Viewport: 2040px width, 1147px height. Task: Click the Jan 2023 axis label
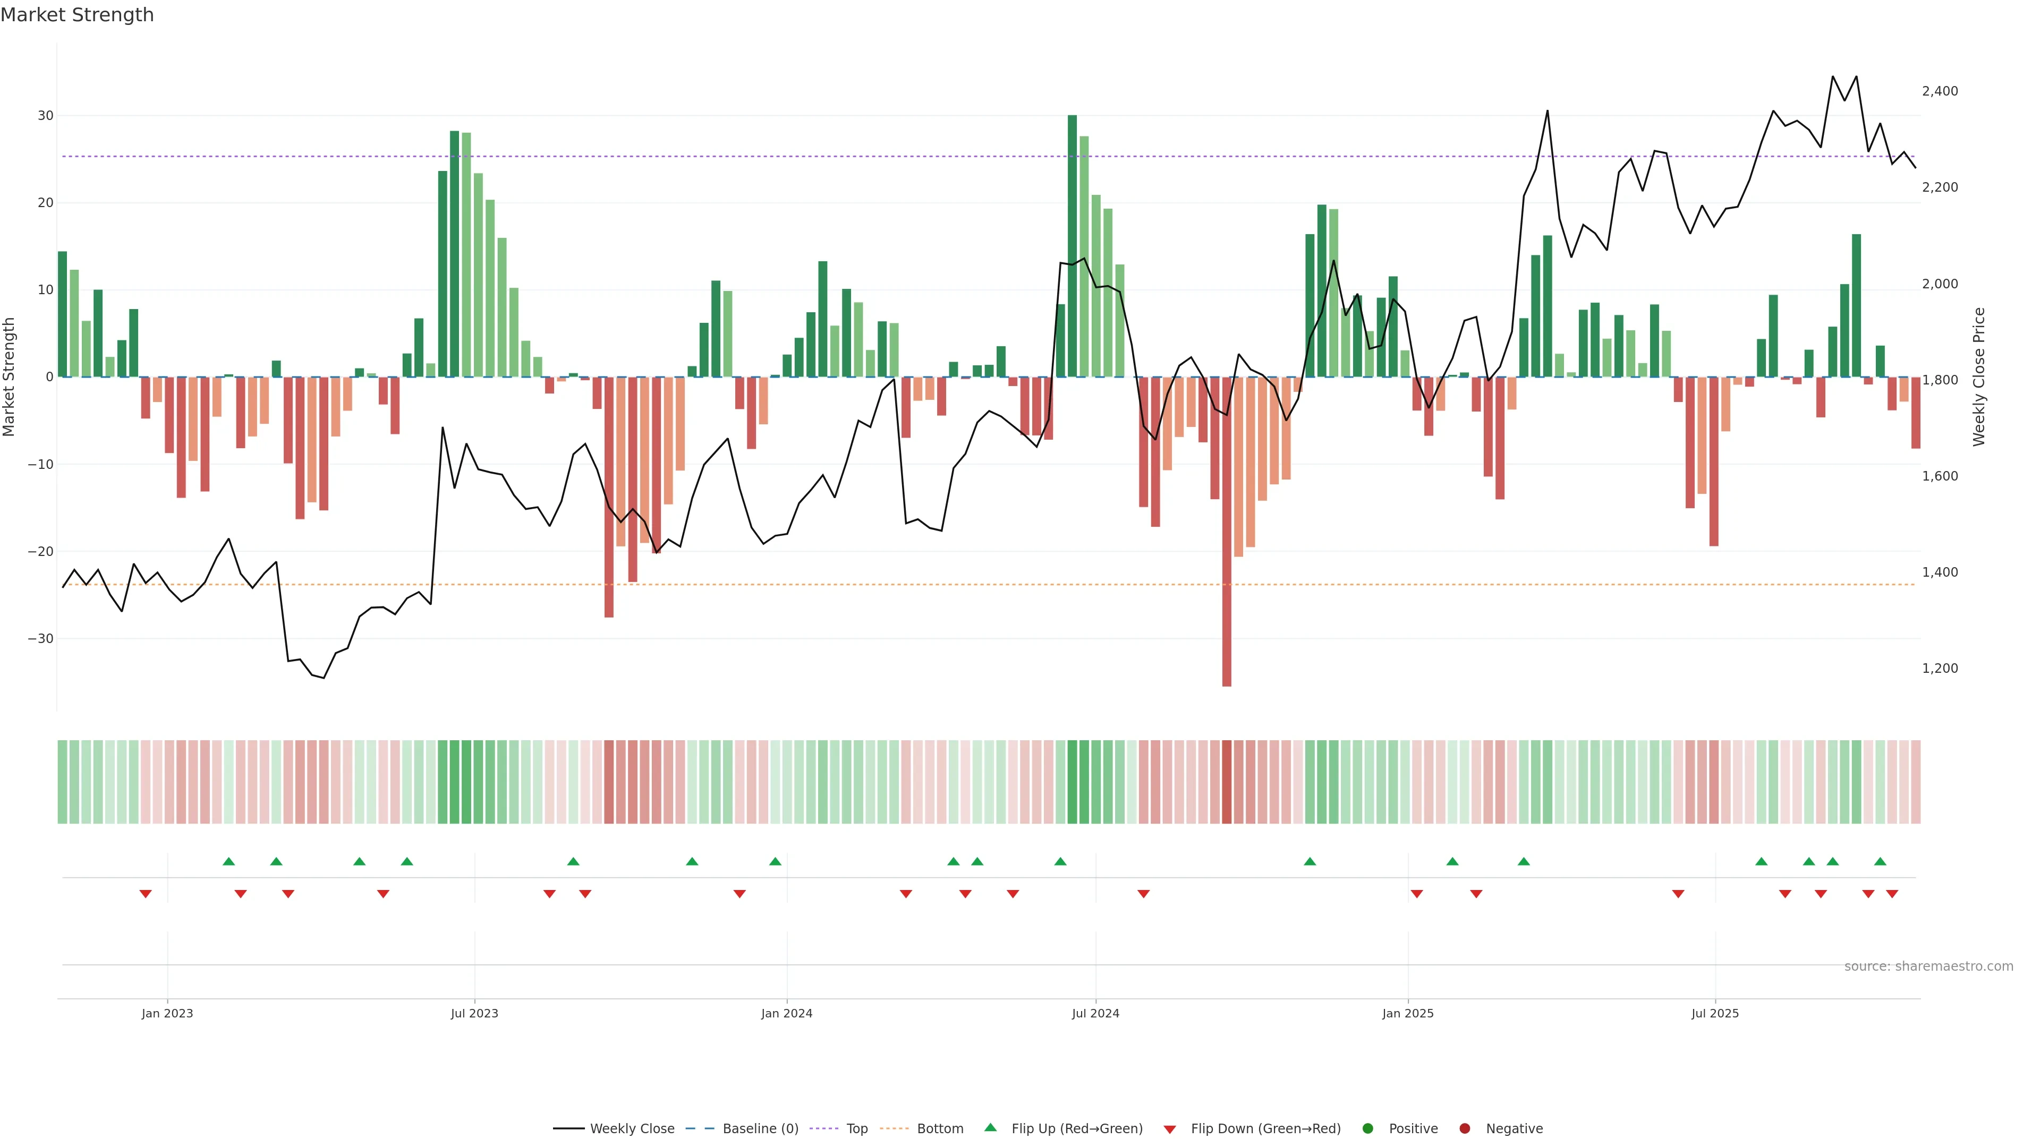(167, 1013)
